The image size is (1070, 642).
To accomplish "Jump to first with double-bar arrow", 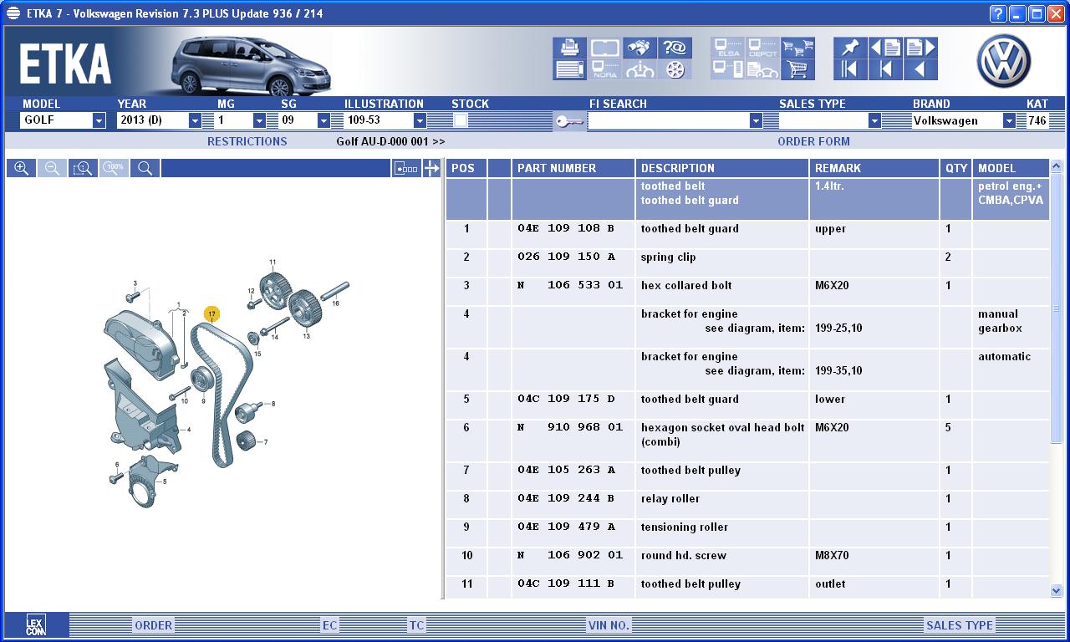I will [x=850, y=69].
